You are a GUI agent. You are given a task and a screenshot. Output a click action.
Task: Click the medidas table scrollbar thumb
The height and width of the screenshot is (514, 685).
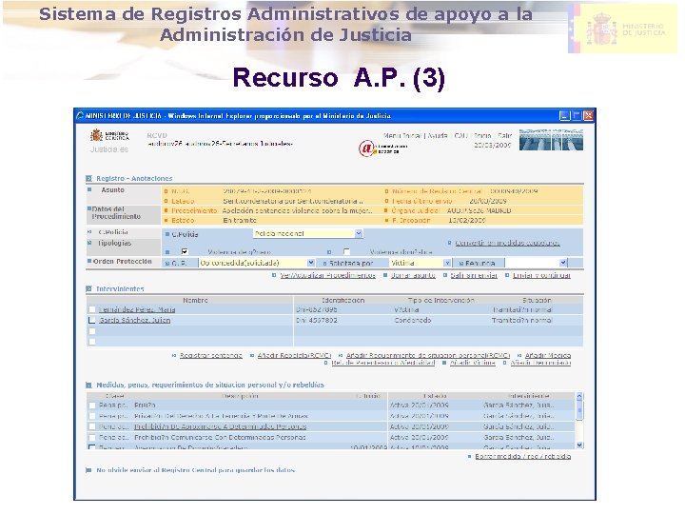(x=579, y=409)
